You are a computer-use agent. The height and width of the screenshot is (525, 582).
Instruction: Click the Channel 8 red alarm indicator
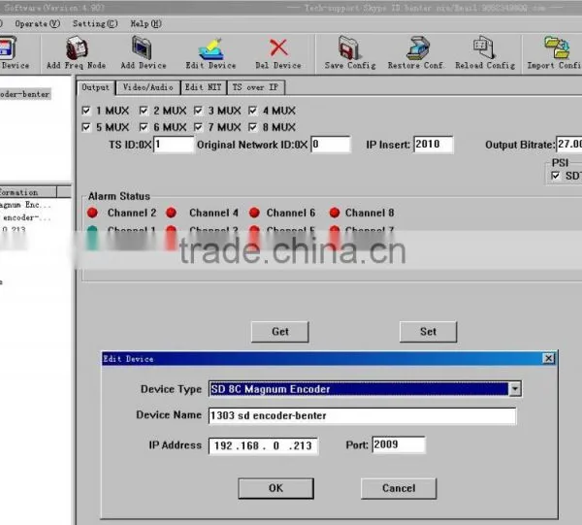click(x=335, y=213)
